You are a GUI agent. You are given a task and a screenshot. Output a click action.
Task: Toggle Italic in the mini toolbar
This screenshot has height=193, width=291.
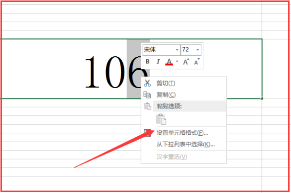158,62
